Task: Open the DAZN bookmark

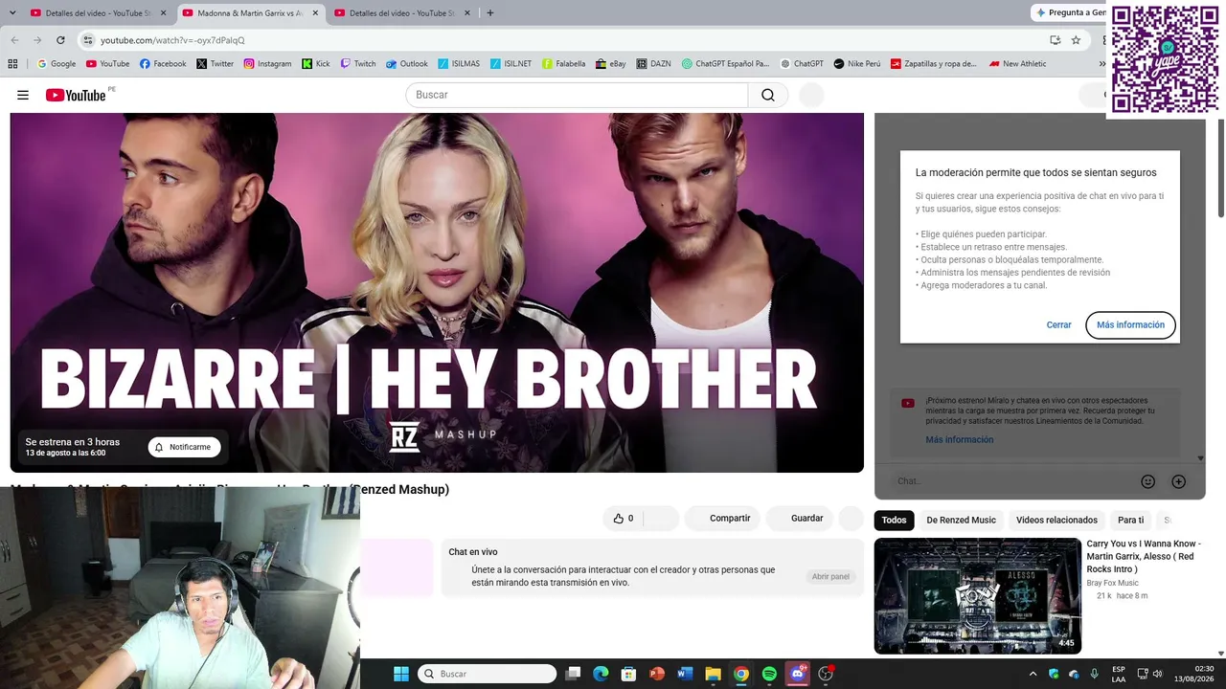Action: tap(653, 64)
